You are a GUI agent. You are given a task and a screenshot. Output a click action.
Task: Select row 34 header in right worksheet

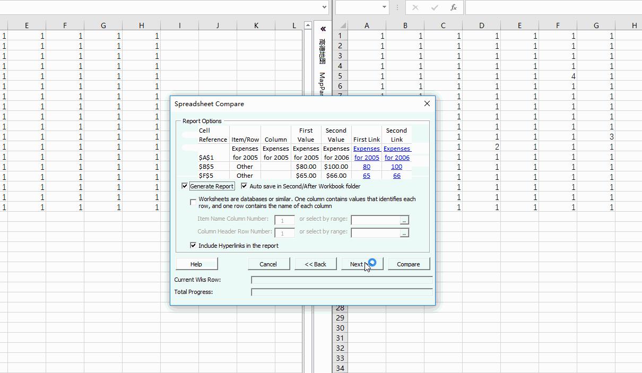340,368
